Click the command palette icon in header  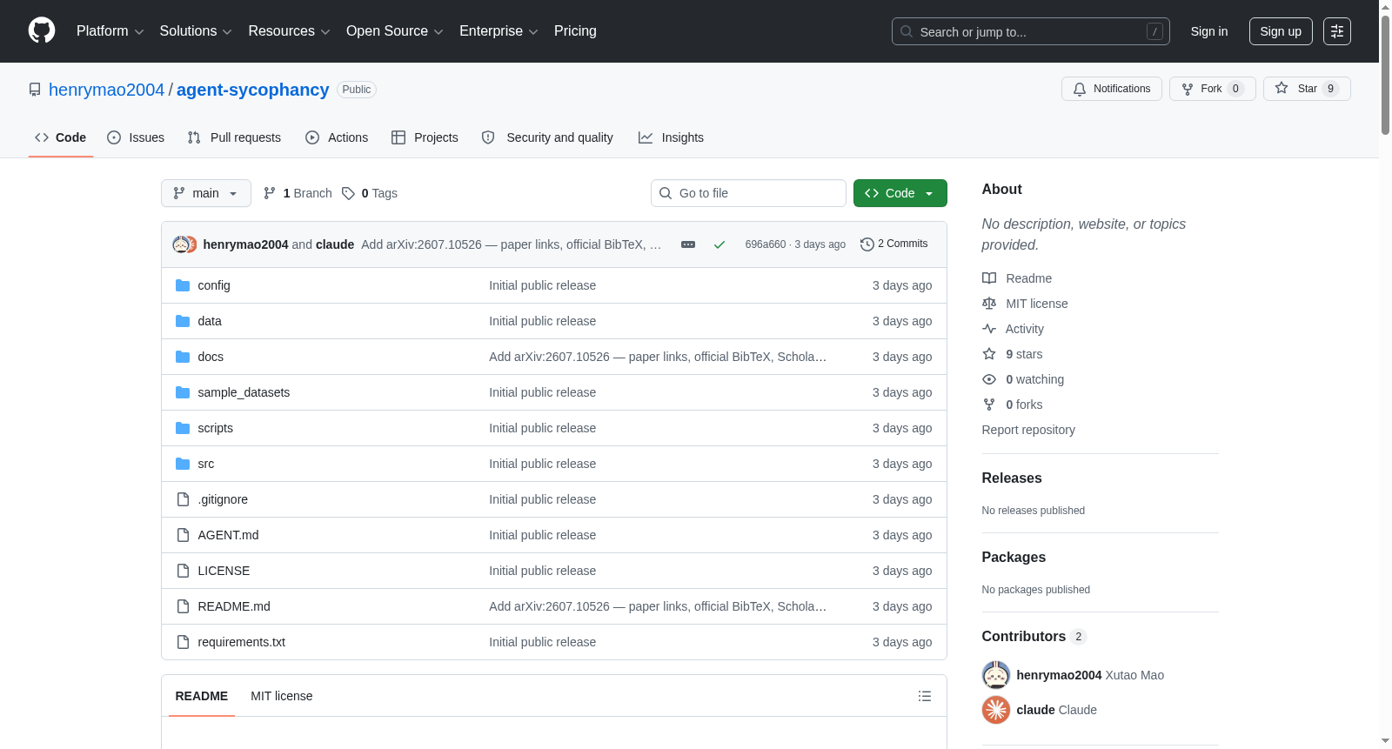point(1336,31)
